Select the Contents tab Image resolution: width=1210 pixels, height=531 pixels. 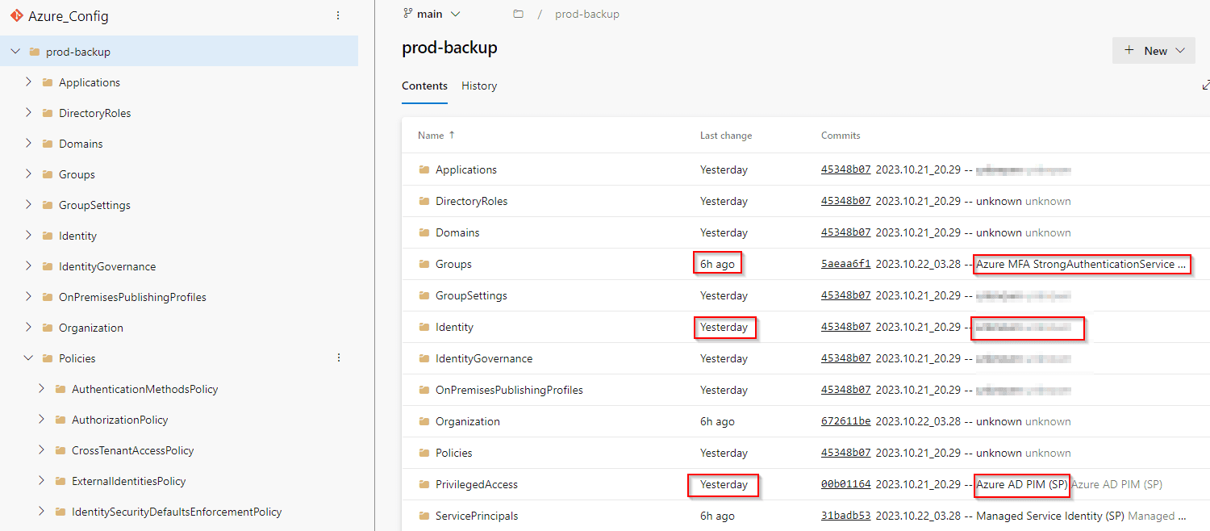coord(424,86)
